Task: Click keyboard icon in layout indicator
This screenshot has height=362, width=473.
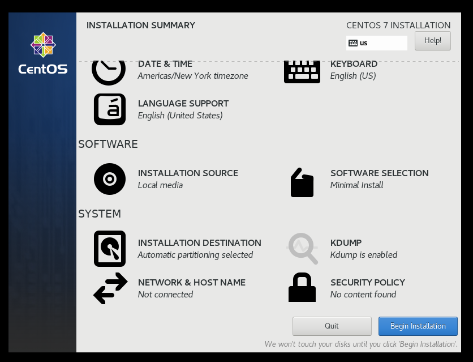Action: click(x=352, y=43)
